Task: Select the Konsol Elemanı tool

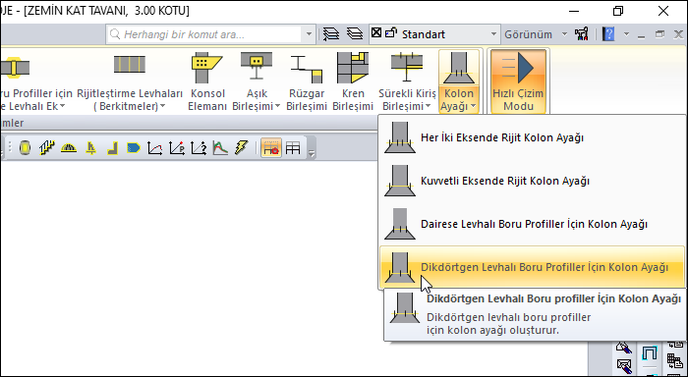Action: [207, 81]
